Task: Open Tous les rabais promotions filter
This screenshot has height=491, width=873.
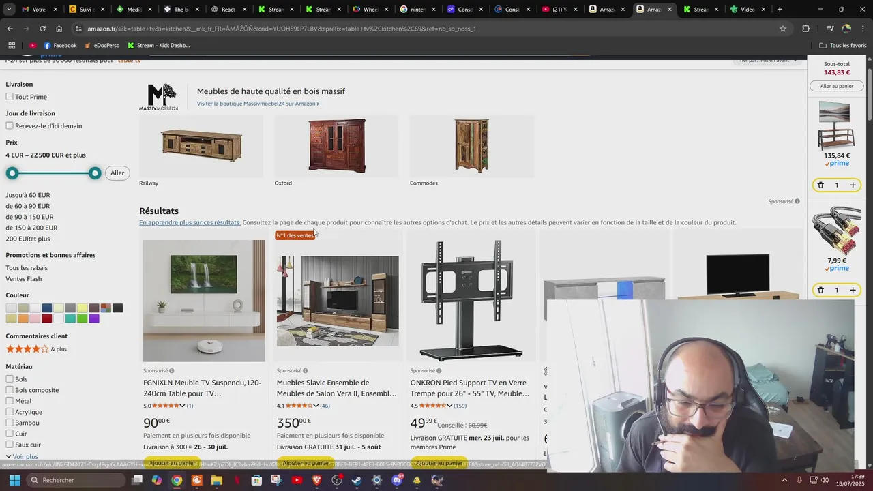Action: [27, 268]
